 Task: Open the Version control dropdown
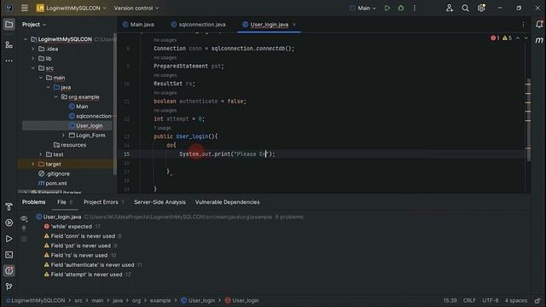[136, 8]
